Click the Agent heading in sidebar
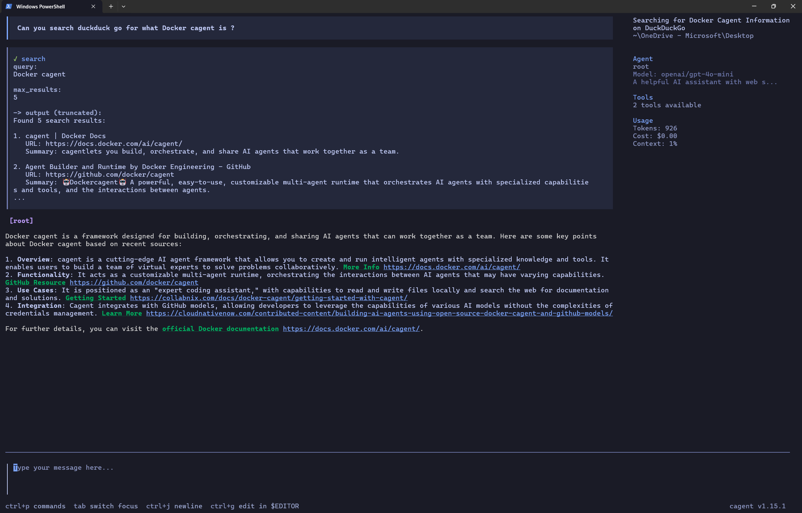The image size is (802, 513). coord(643,59)
